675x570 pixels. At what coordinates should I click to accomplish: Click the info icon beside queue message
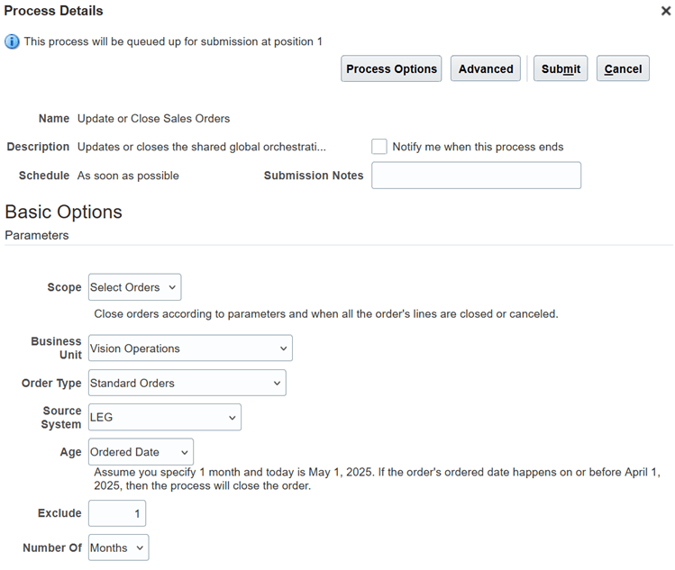point(12,41)
